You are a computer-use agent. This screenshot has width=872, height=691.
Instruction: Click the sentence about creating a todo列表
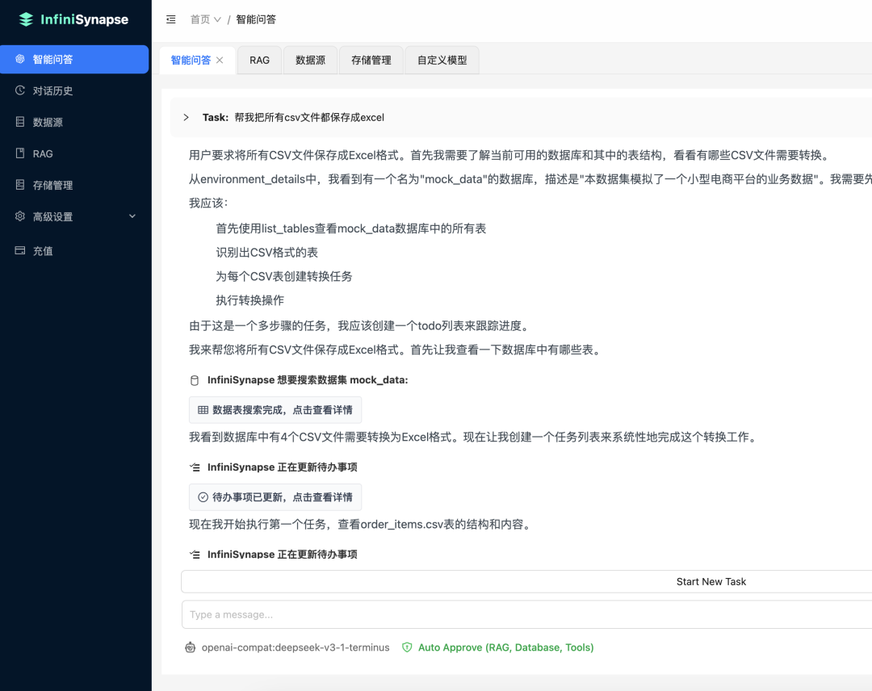coord(362,326)
